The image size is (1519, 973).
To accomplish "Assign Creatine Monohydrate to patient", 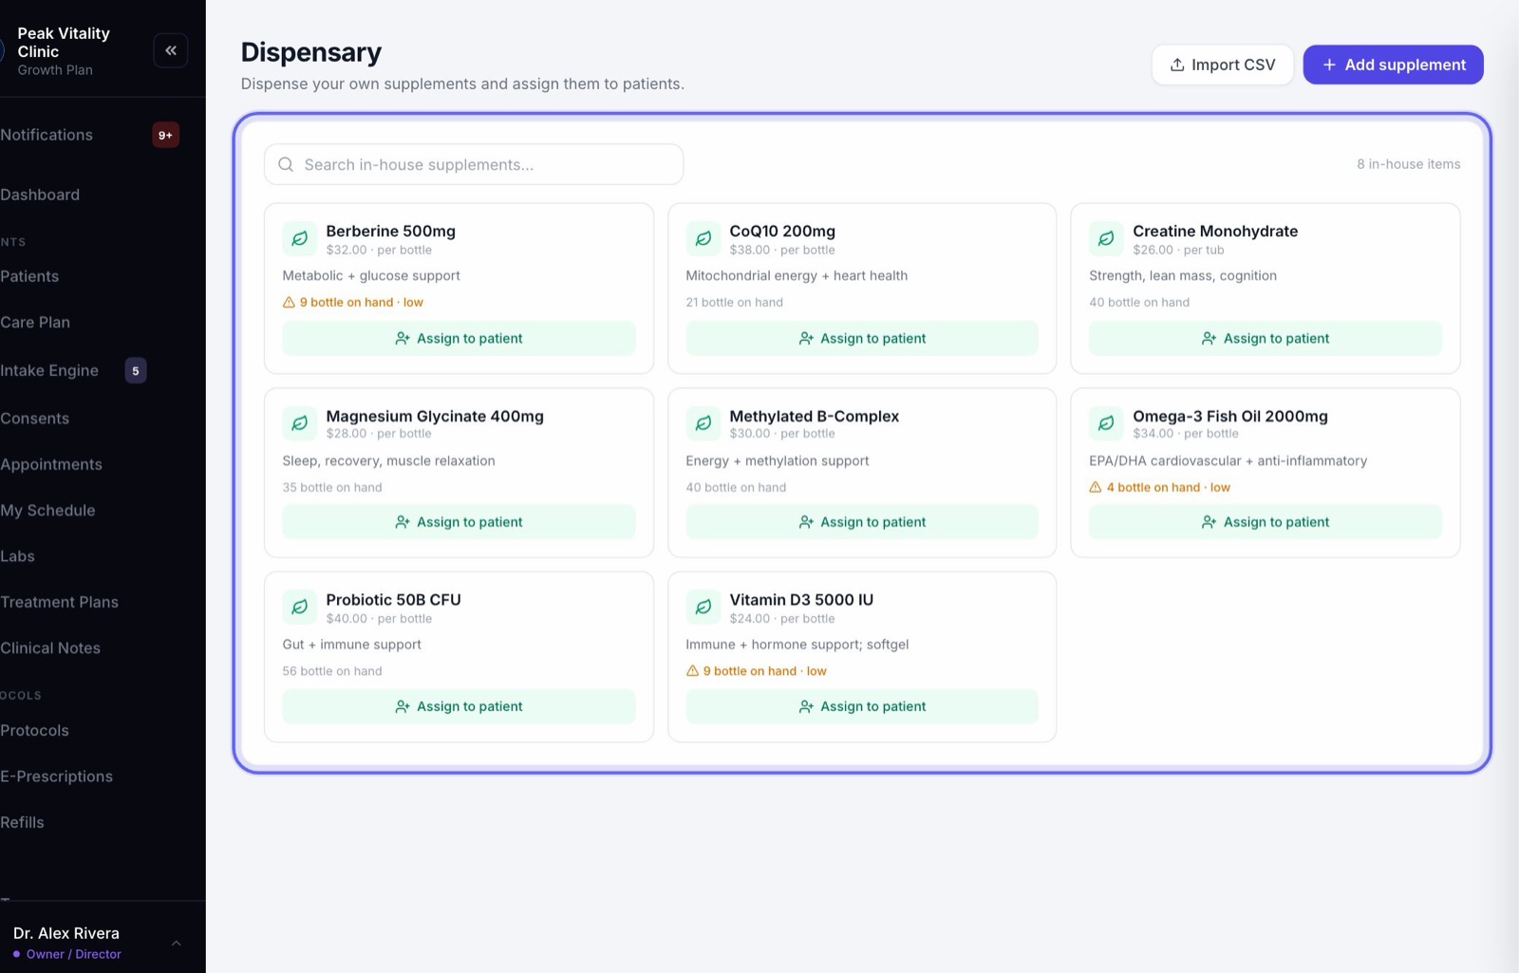I will click(x=1265, y=338).
